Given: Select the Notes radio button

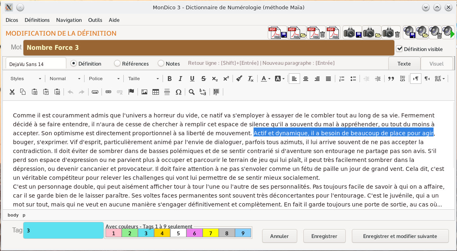Looking at the screenshot, I should coord(161,64).
